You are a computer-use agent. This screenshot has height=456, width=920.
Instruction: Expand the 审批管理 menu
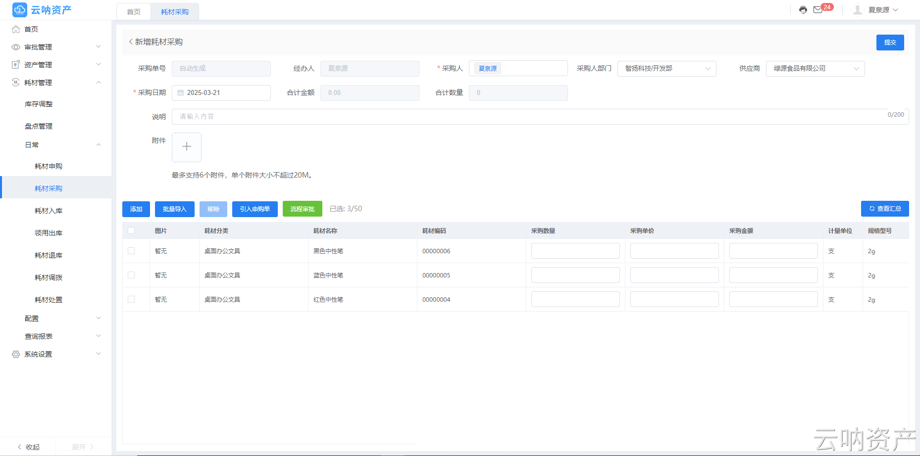click(x=99, y=47)
